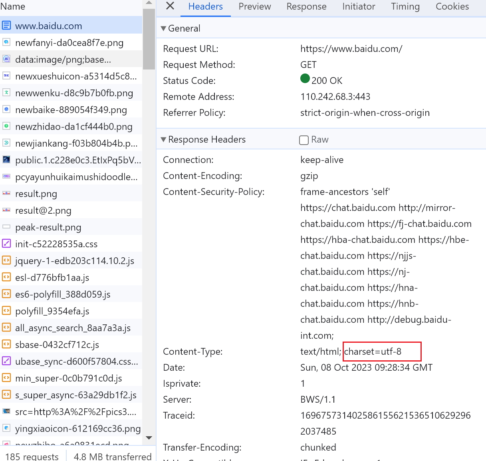486x461 pixels.
Task: Close the request details panel
Action: pyautogui.click(x=170, y=6)
